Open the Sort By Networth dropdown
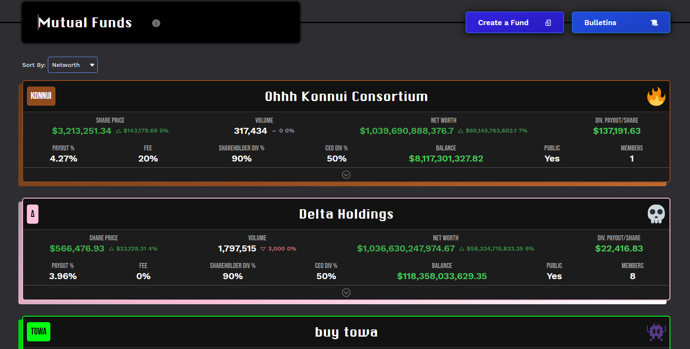Screen dimensions: 690x349 [73, 65]
